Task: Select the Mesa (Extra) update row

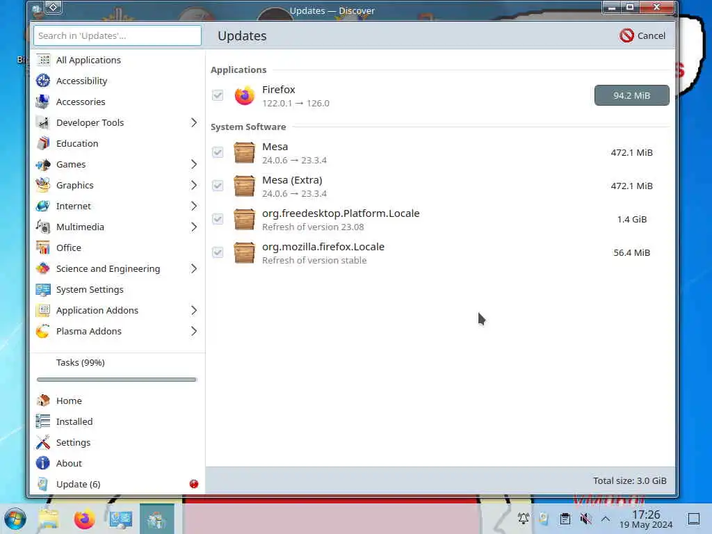Action: [440, 186]
